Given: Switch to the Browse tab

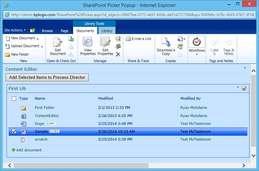Looking at the screenshot, I should [47, 31].
